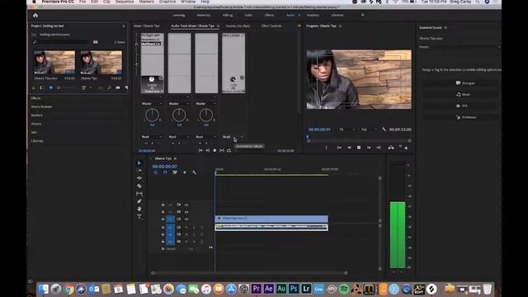Go to In point in Program Monitor

point(339,148)
